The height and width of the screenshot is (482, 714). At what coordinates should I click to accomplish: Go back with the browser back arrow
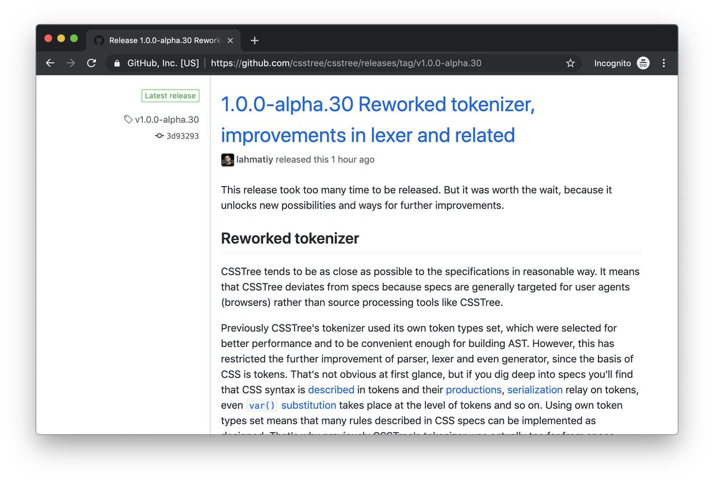pos(50,63)
